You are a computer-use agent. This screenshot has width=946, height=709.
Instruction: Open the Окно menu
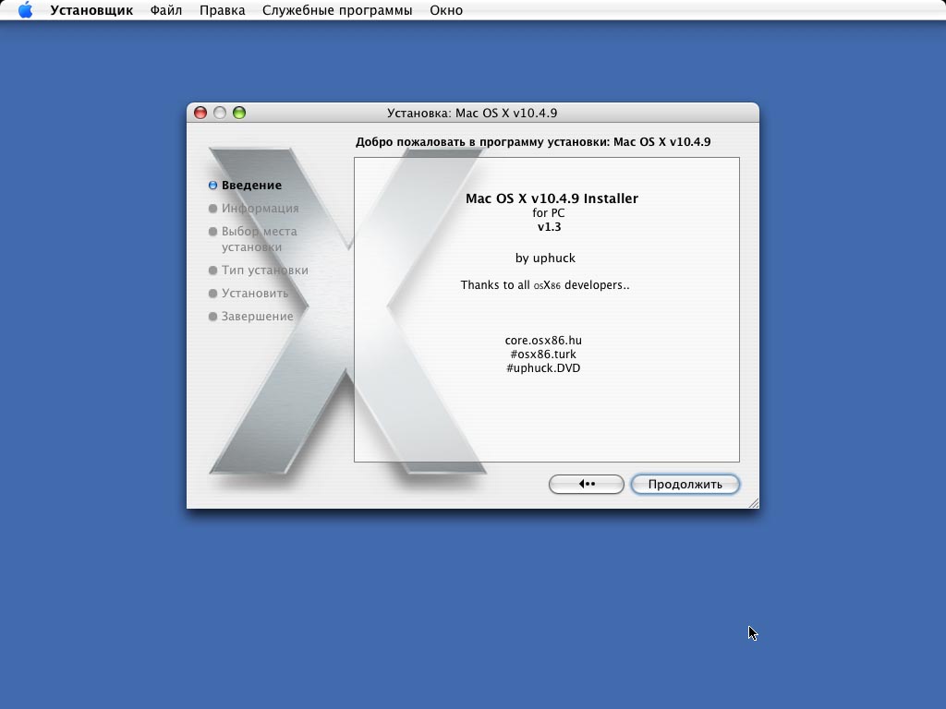446,10
